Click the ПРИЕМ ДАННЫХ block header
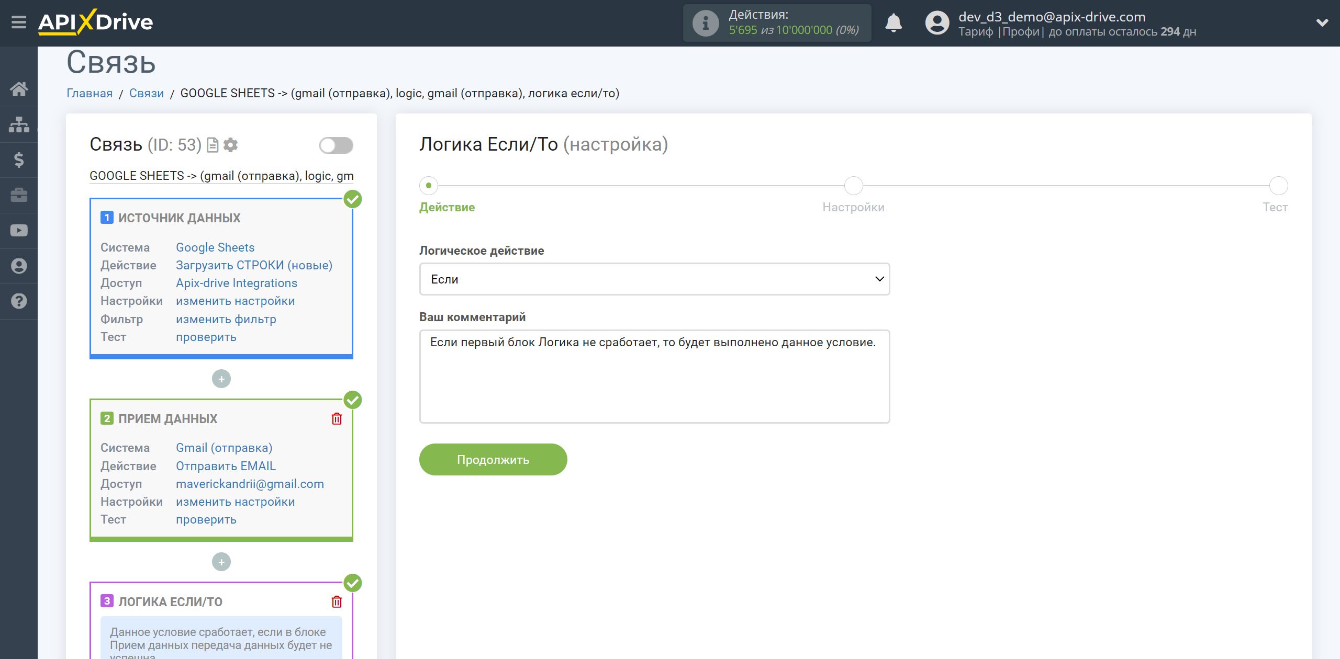Screen dimensions: 1340x659 tap(167, 419)
